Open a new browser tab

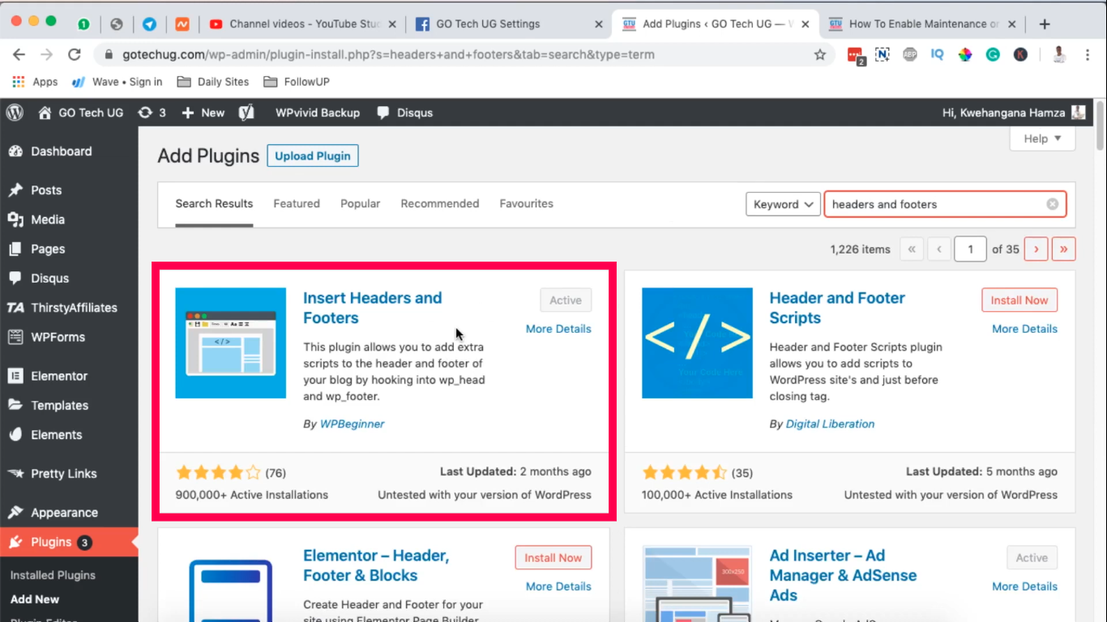(1045, 23)
